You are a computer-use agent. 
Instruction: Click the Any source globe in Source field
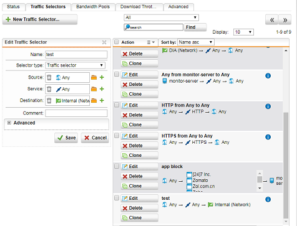(58, 77)
